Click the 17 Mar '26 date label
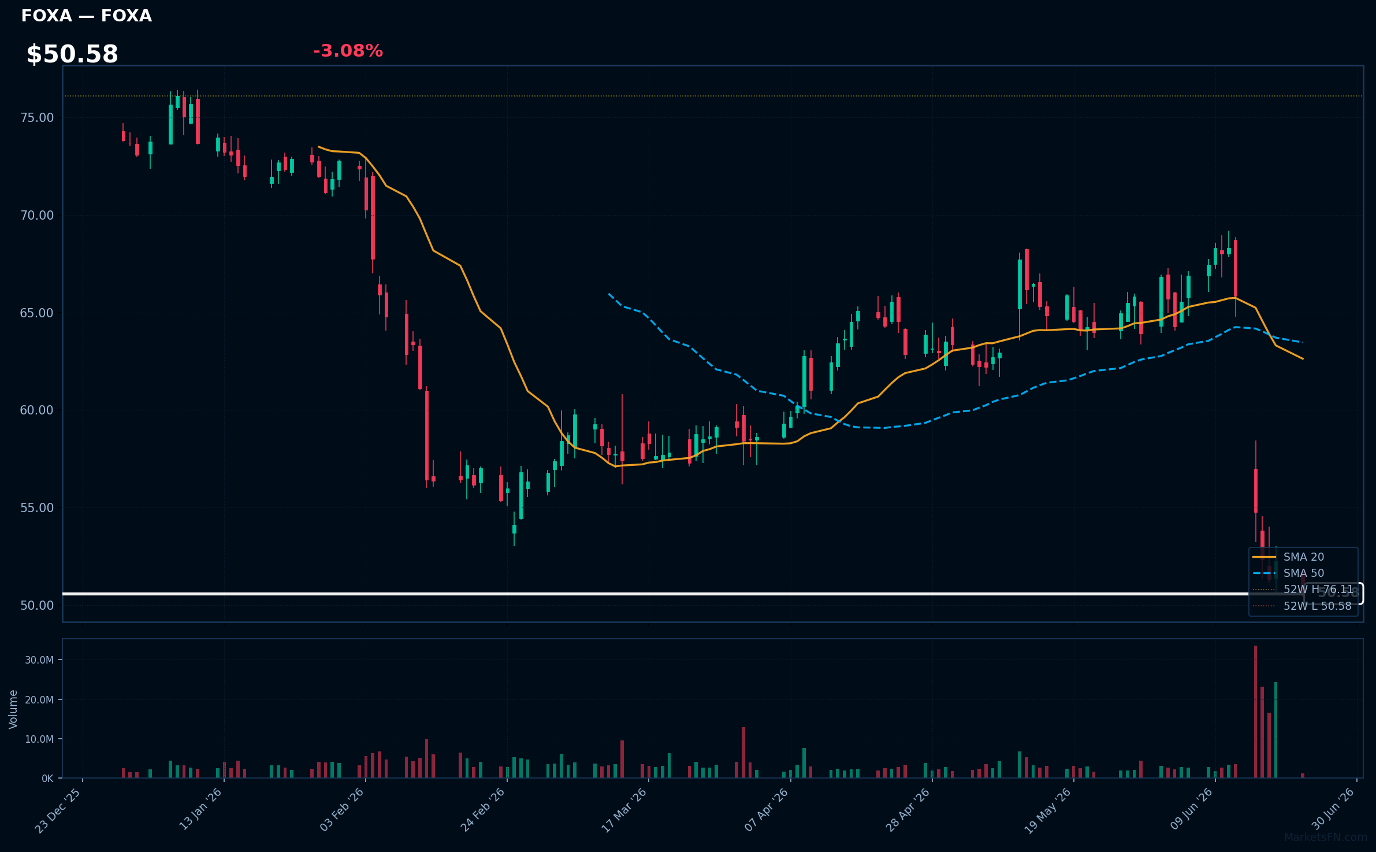The height and width of the screenshot is (852, 1376). 624,810
